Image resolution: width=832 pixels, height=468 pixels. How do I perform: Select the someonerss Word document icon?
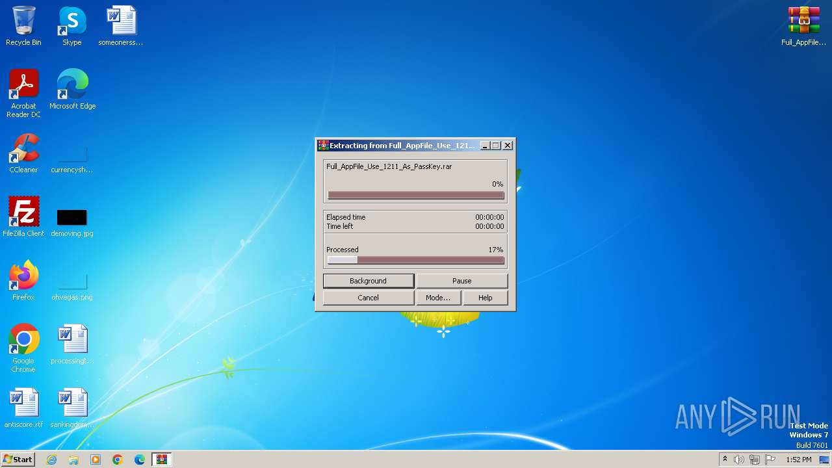tap(121, 26)
